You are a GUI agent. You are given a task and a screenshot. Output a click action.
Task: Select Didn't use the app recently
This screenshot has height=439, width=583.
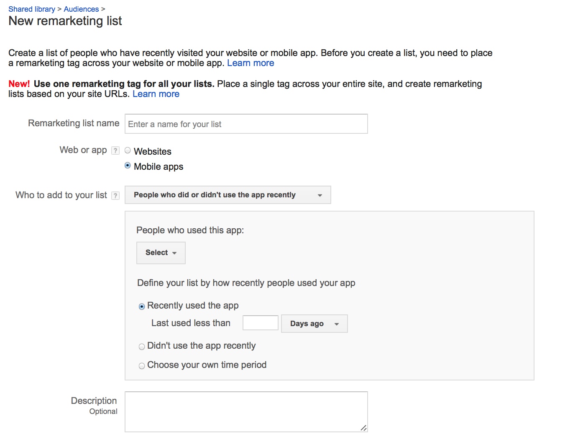[142, 347]
